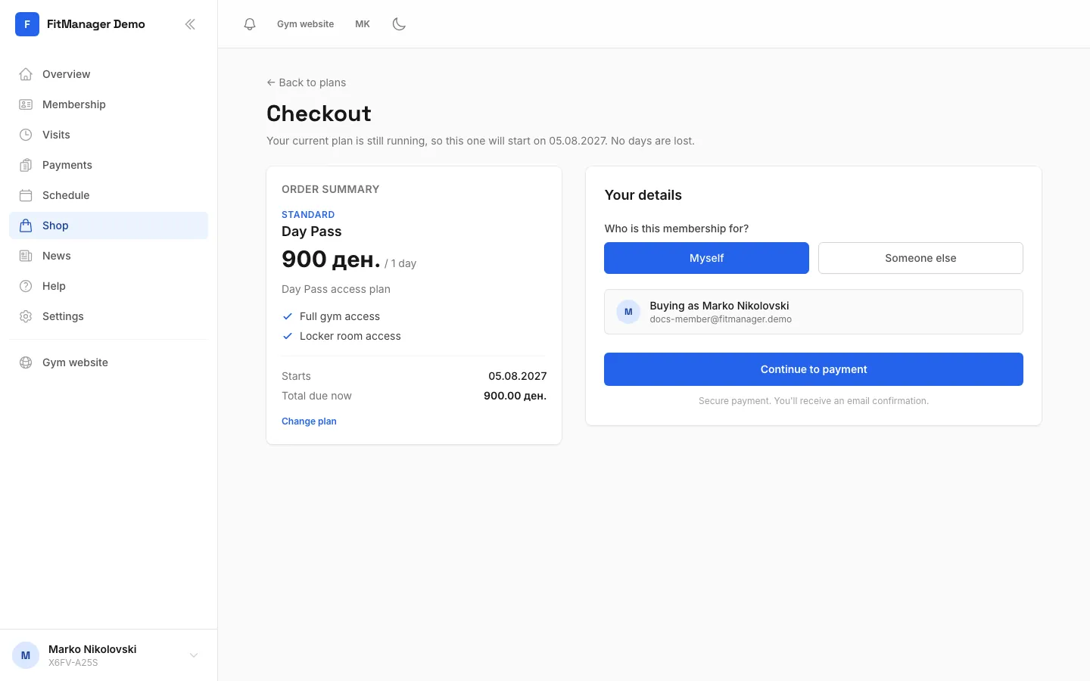Click the Payments receipt icon
1090x681 pixels.
click(x=26, y=165)
